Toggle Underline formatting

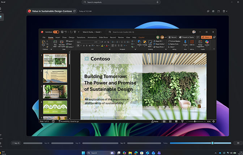(84, 45)
